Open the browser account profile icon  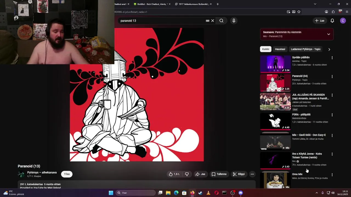pos(326,12)
